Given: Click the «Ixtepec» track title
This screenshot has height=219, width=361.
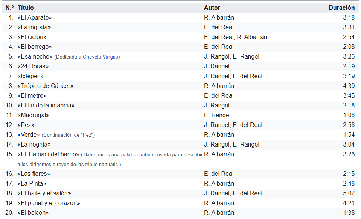Looking at the screenshot, I should (x=30, y=76).
